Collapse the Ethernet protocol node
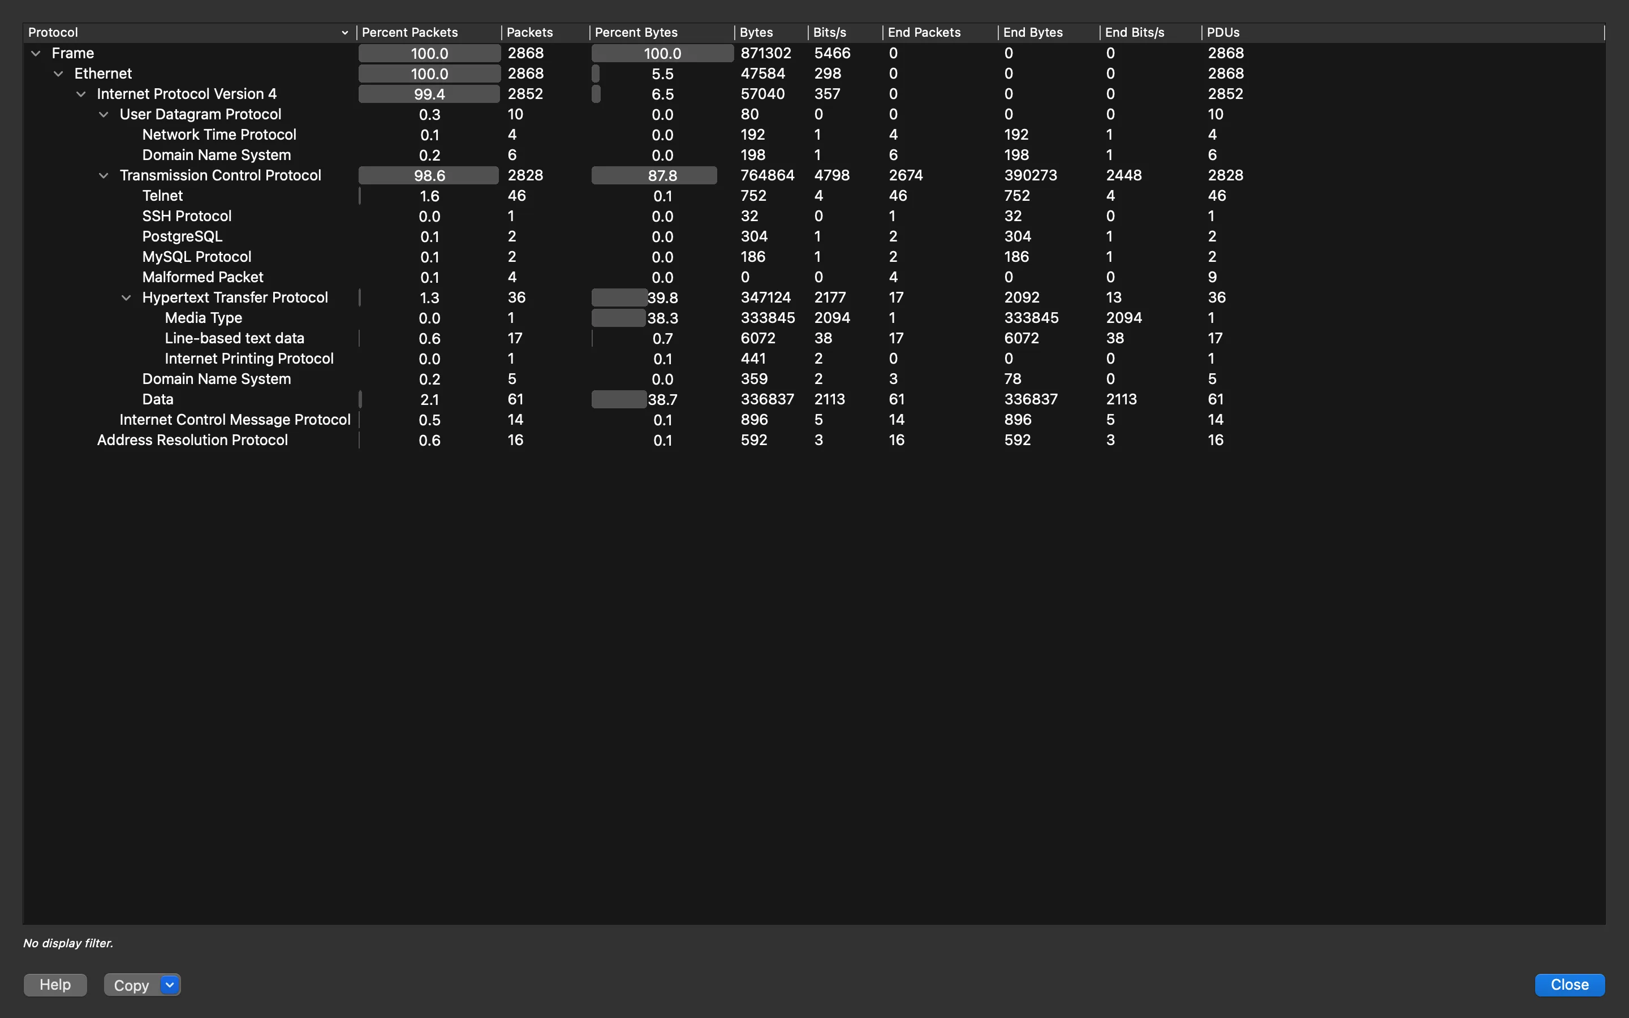 (x=58, y=74)
